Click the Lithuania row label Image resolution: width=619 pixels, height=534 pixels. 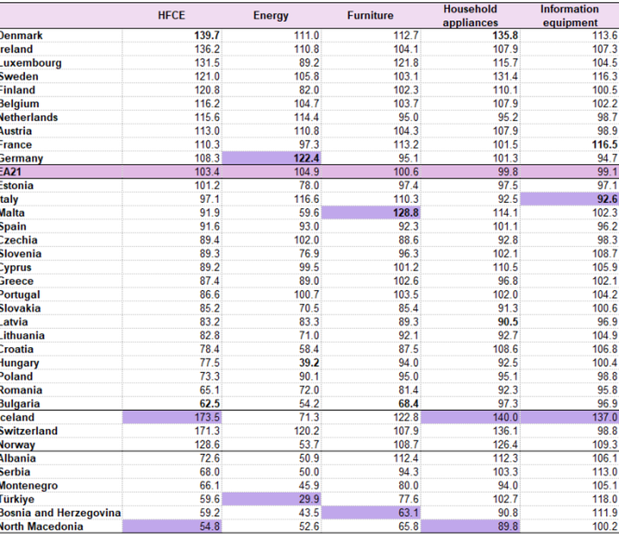coord(22,336)
